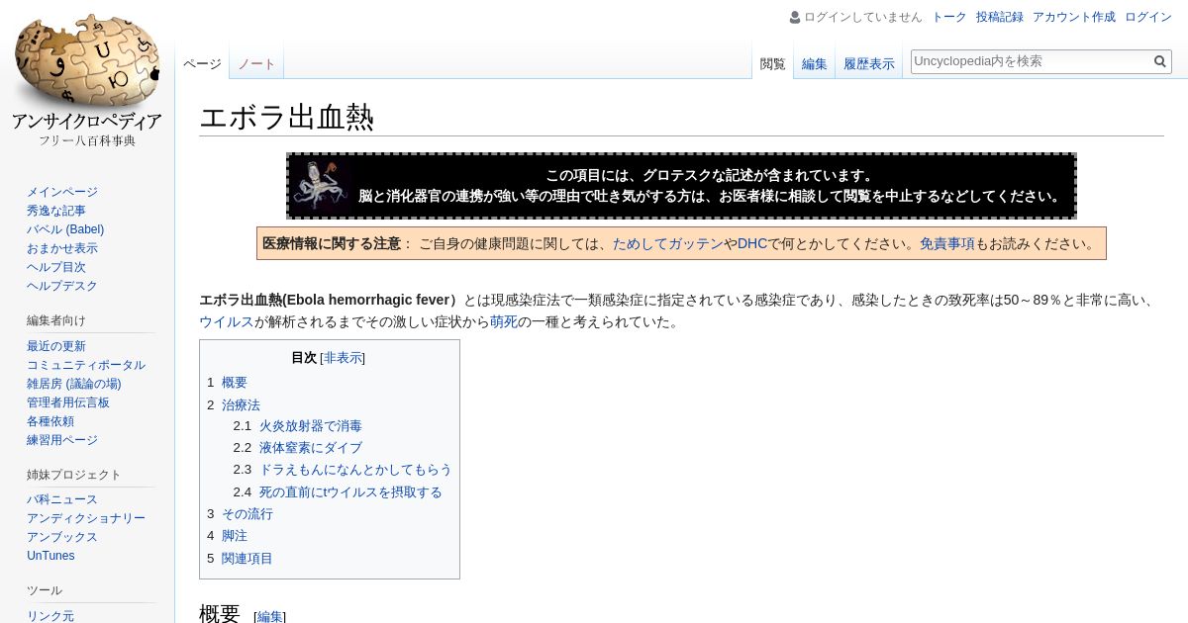Jump to 液体窒素にダイブ section
1188x623 pixels.
coord(311,448)
